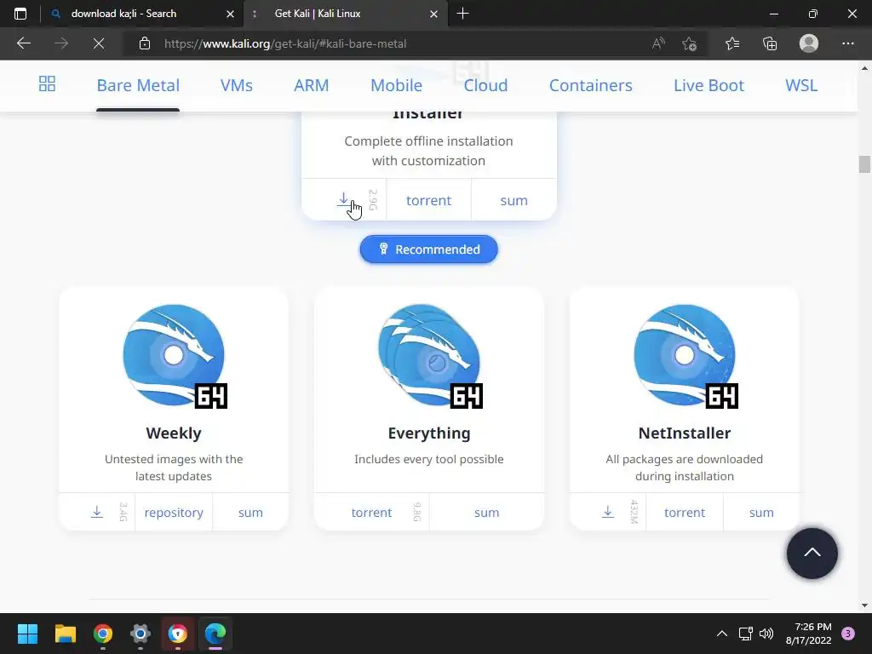This screenshot has height=654, width=872.
Task: Download the Weekly image via arrow icon
Action: [97, 512]
